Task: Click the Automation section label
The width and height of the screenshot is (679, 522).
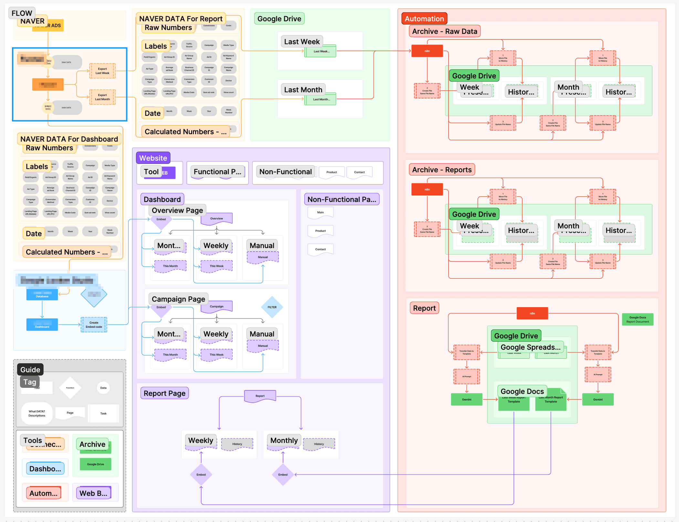Action: (424, 19)
